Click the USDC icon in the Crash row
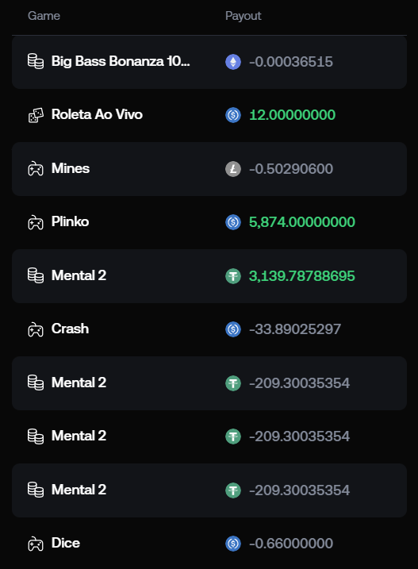The height and width of the screenshot is (569, 418). [233, 329]
